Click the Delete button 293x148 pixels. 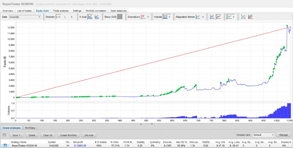(32, 135)
